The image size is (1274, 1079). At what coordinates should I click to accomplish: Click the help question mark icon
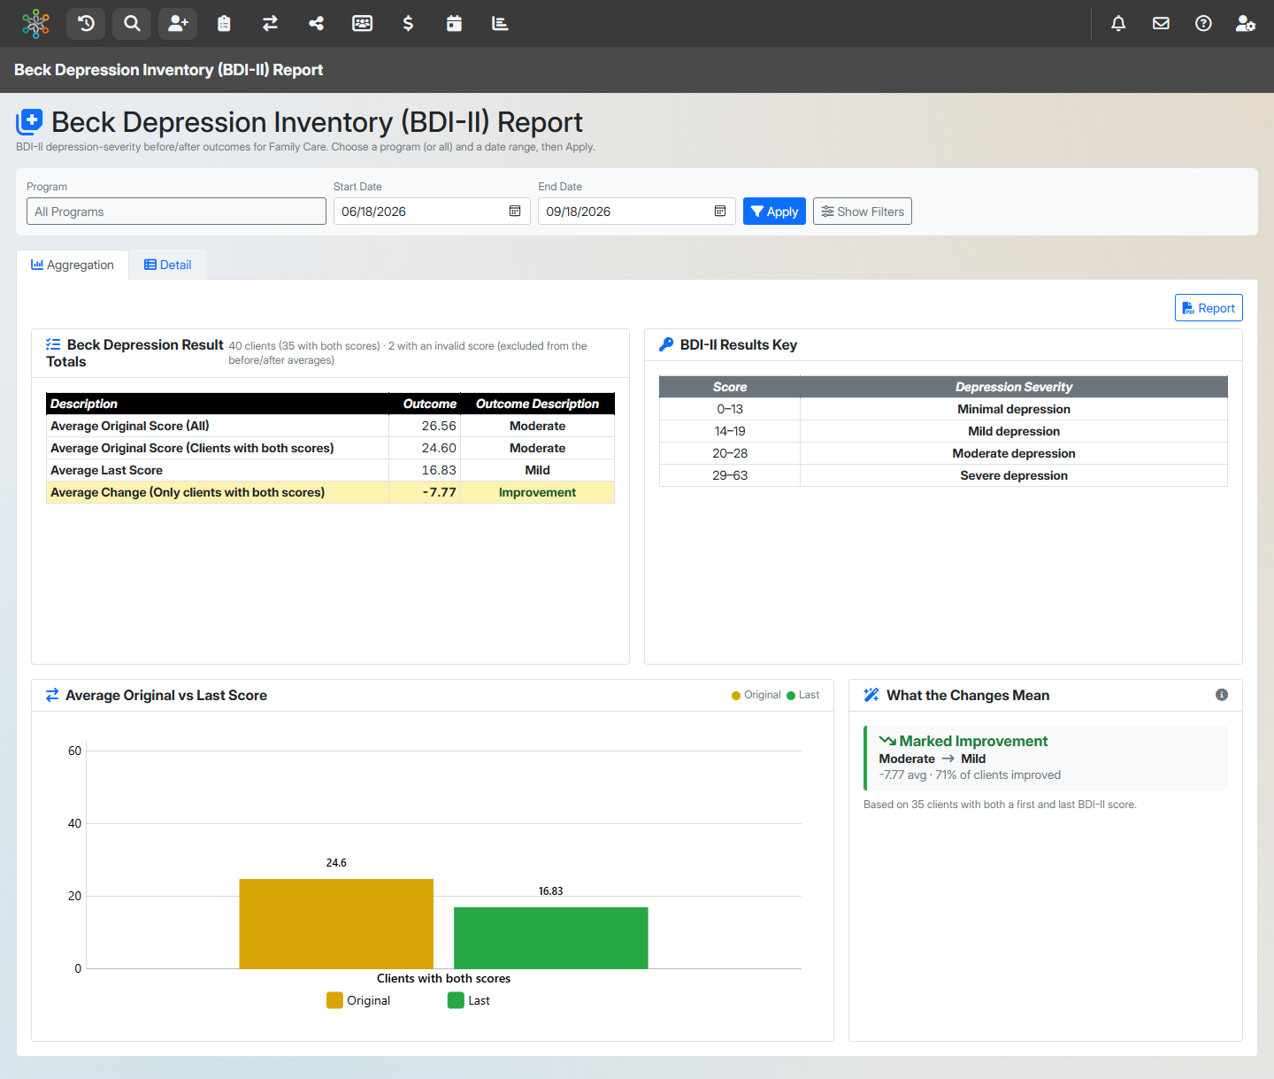(x=1203, y=24)
